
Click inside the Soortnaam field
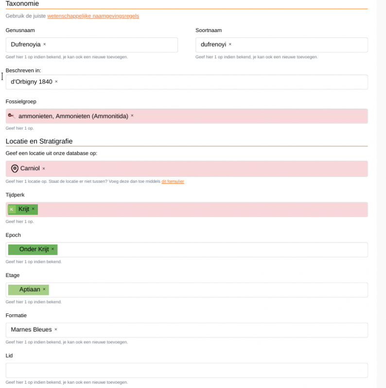coord(297,45)
